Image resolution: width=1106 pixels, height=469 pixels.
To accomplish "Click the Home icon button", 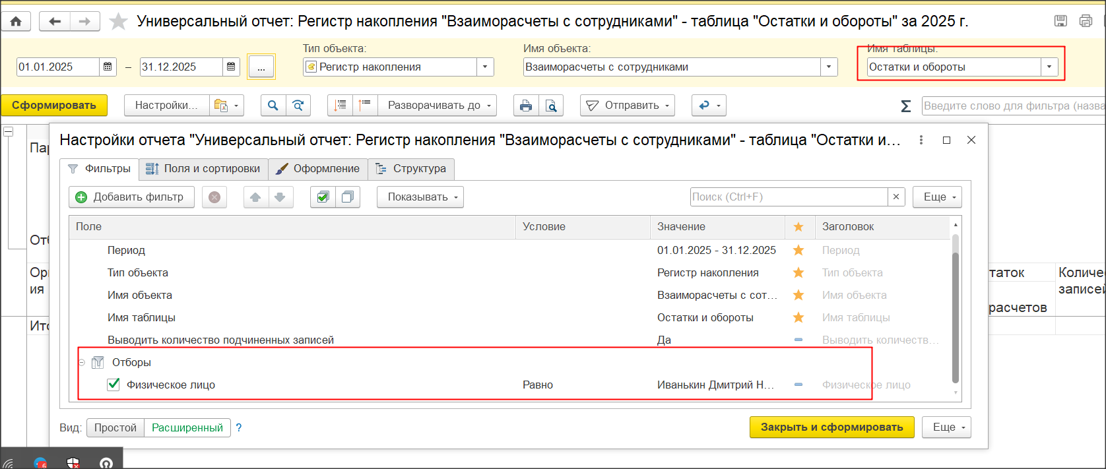I will 16,21.
